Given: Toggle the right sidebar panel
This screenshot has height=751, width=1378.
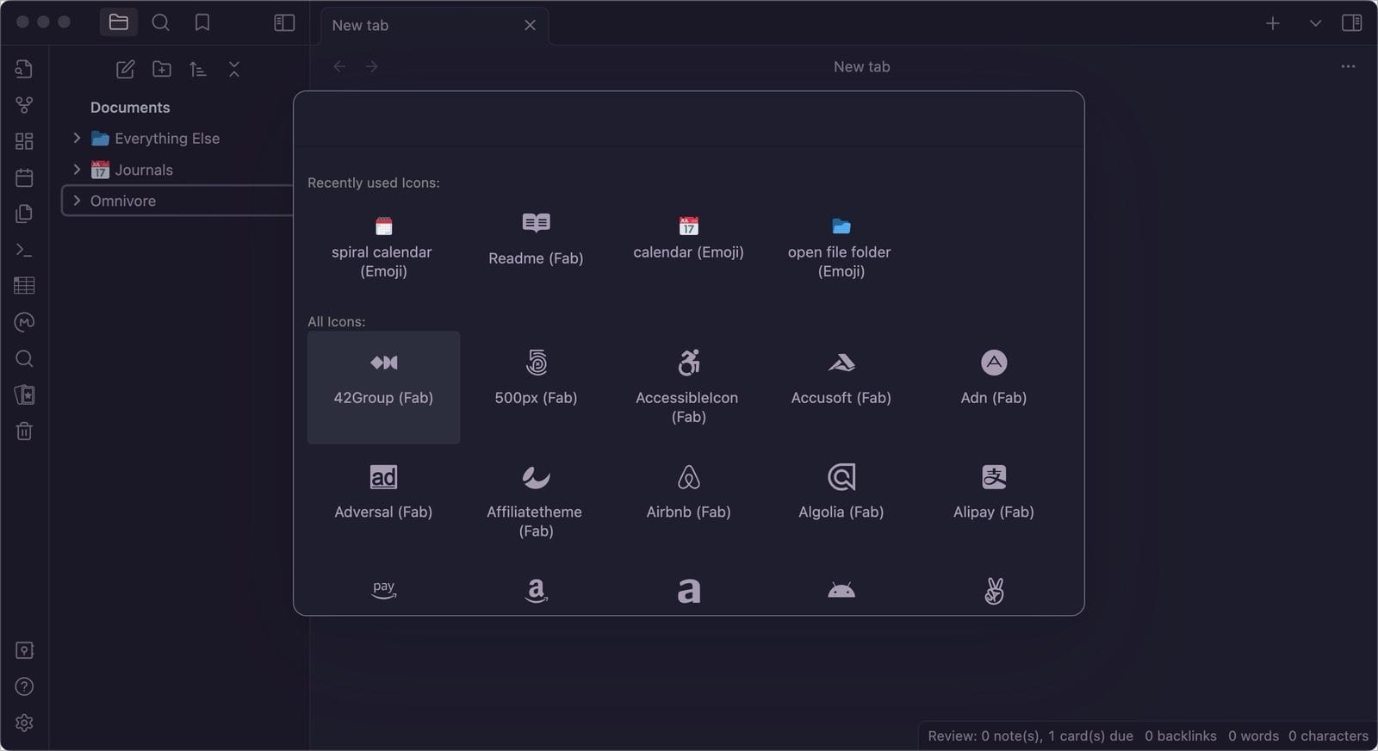Looking at the screenshot, I should click(1352, 22).
